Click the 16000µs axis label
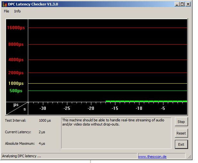Image resolution: width=198 pixels, height=163 pixels. (16, 28)
